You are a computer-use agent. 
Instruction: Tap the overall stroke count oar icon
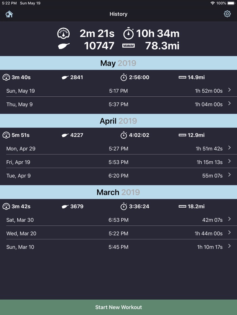[64, 46]
